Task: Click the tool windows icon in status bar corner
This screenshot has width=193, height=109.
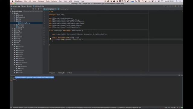Action: click(x=11, y=107)
